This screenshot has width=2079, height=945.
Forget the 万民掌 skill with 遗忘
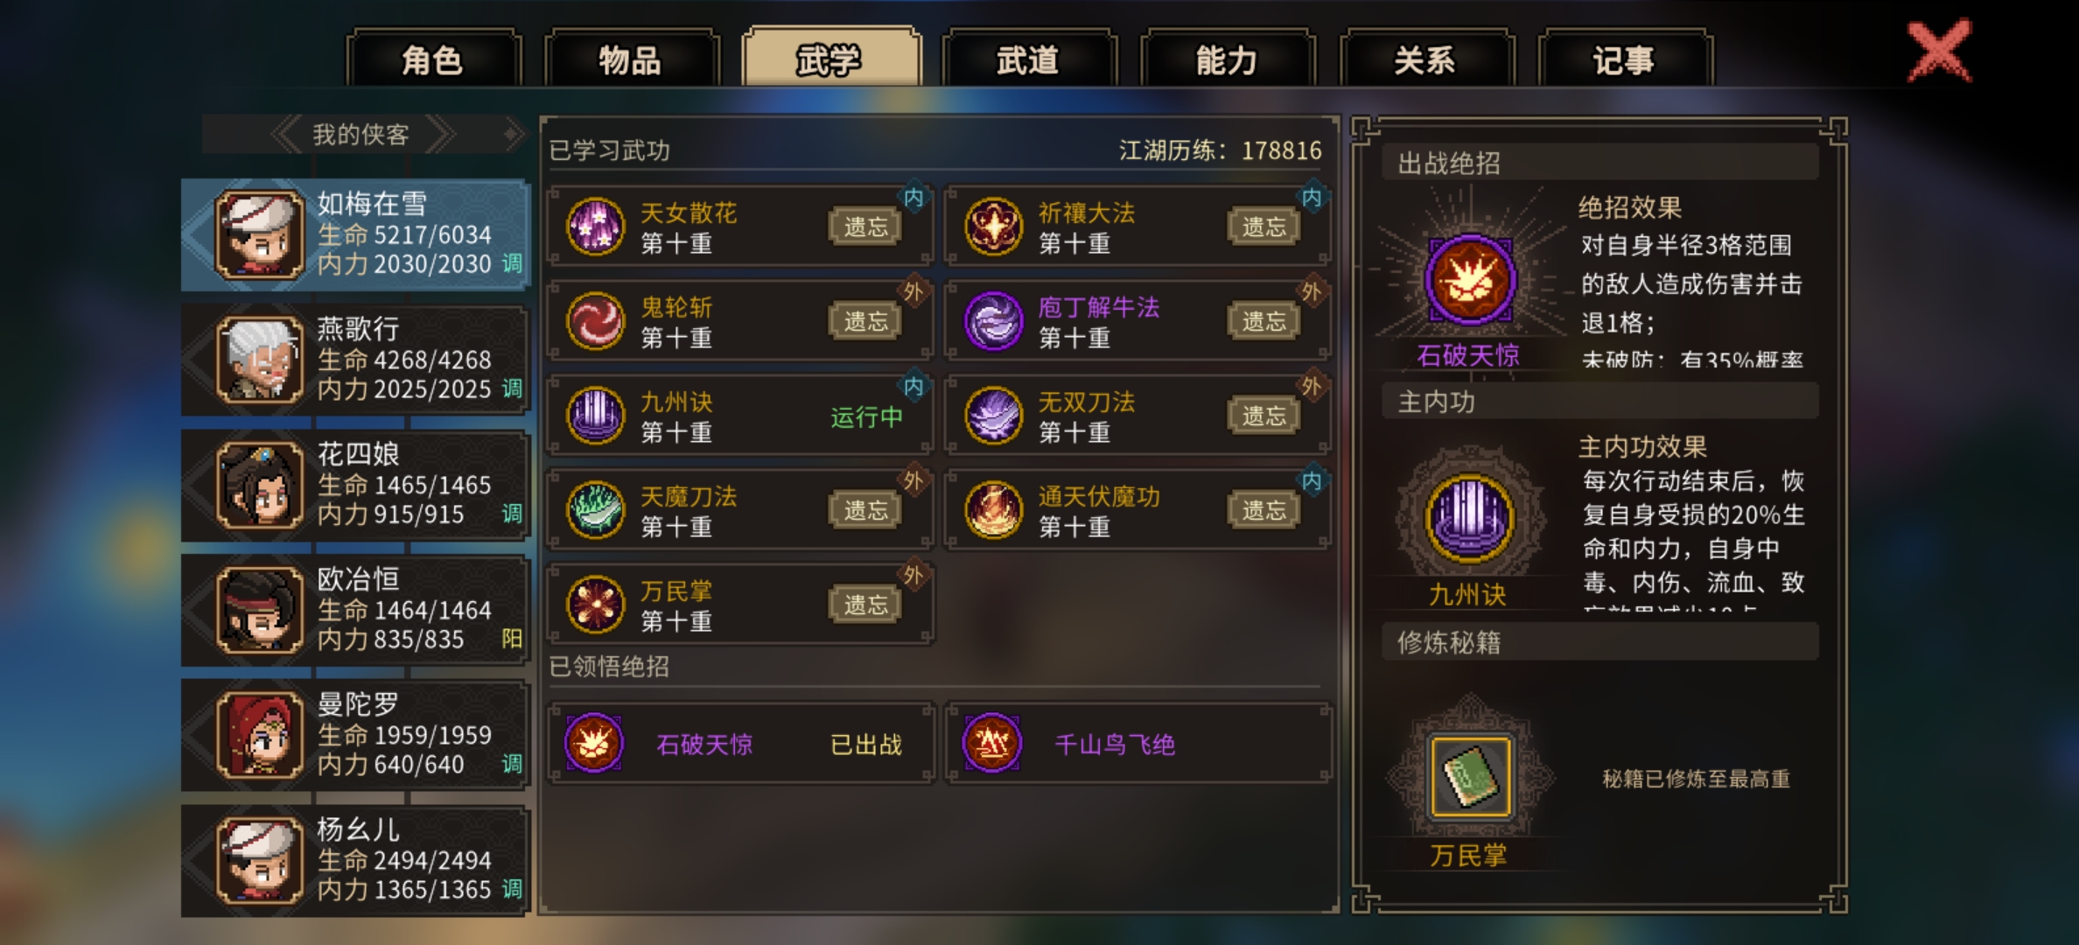(865, 605)
